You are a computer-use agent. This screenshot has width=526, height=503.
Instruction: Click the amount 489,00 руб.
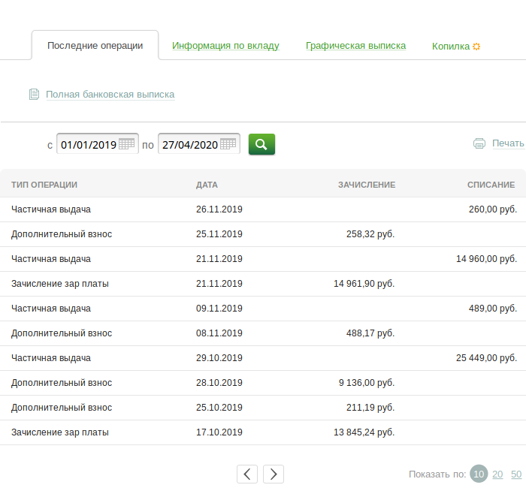click(493, 309)
